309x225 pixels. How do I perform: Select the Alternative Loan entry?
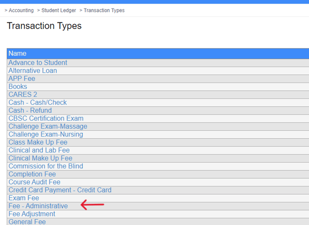point(33,71)
